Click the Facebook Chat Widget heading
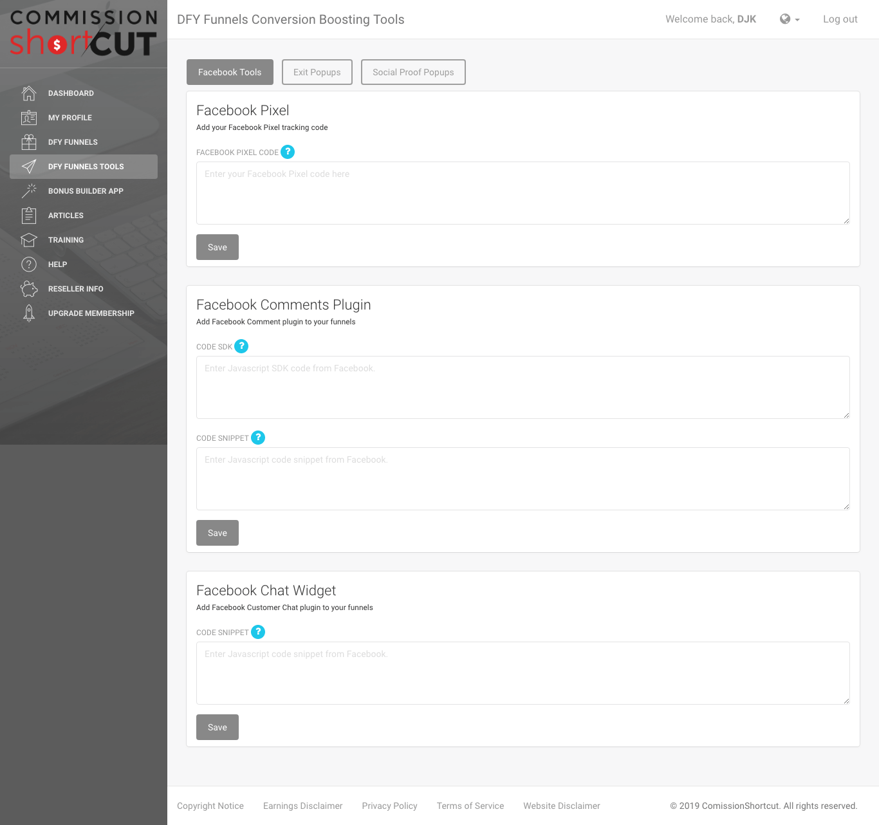The image size is (879, 825). pos(266,591)
